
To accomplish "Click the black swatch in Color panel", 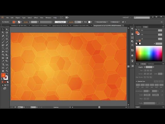I will 138,44.
